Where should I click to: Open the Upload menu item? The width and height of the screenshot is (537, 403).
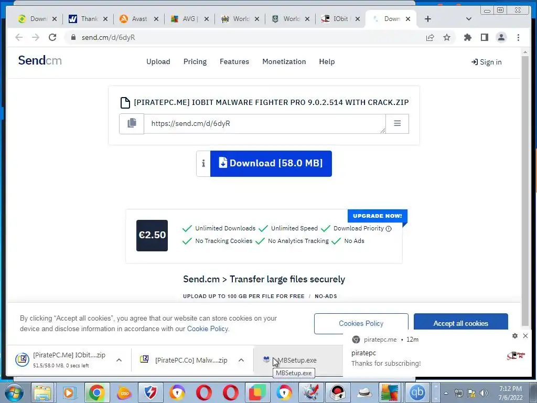click(158, 62)
